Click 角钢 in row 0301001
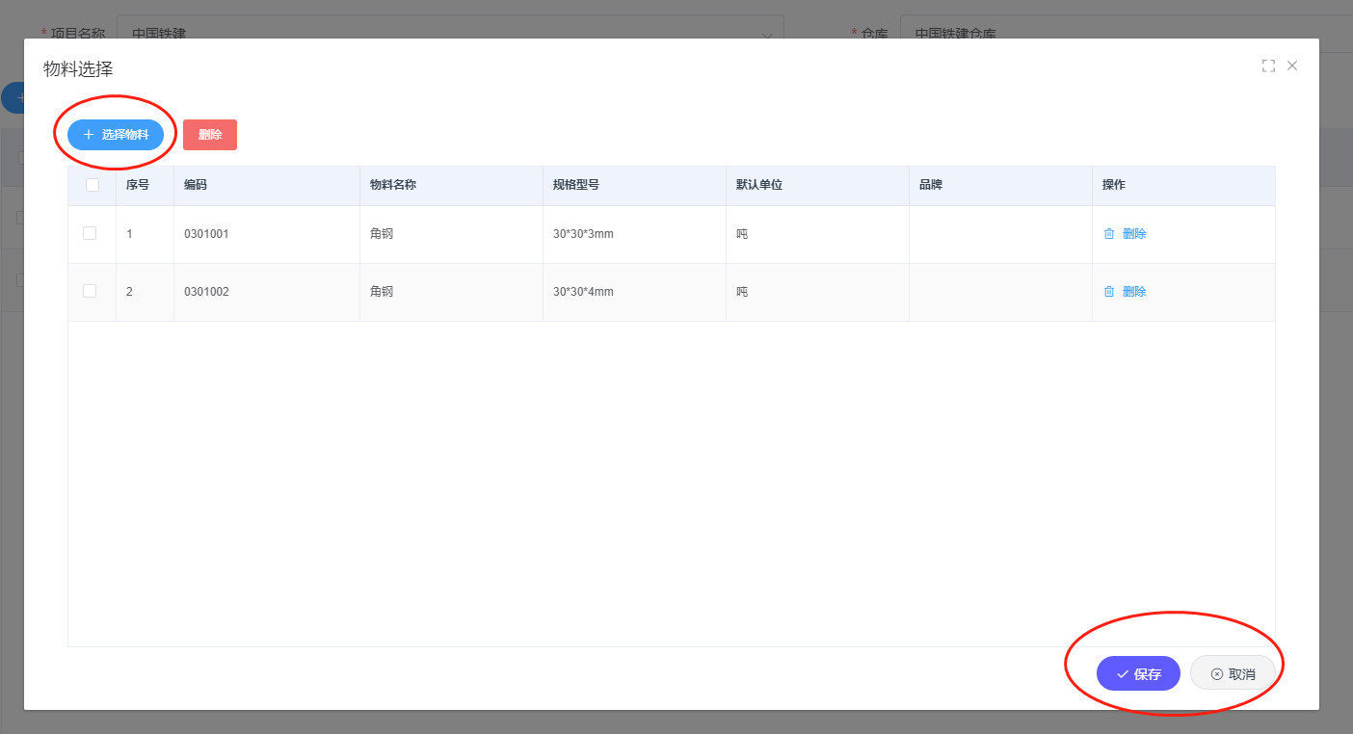Viewport: 1353px width, 734px height. click(x=382, y=234)
